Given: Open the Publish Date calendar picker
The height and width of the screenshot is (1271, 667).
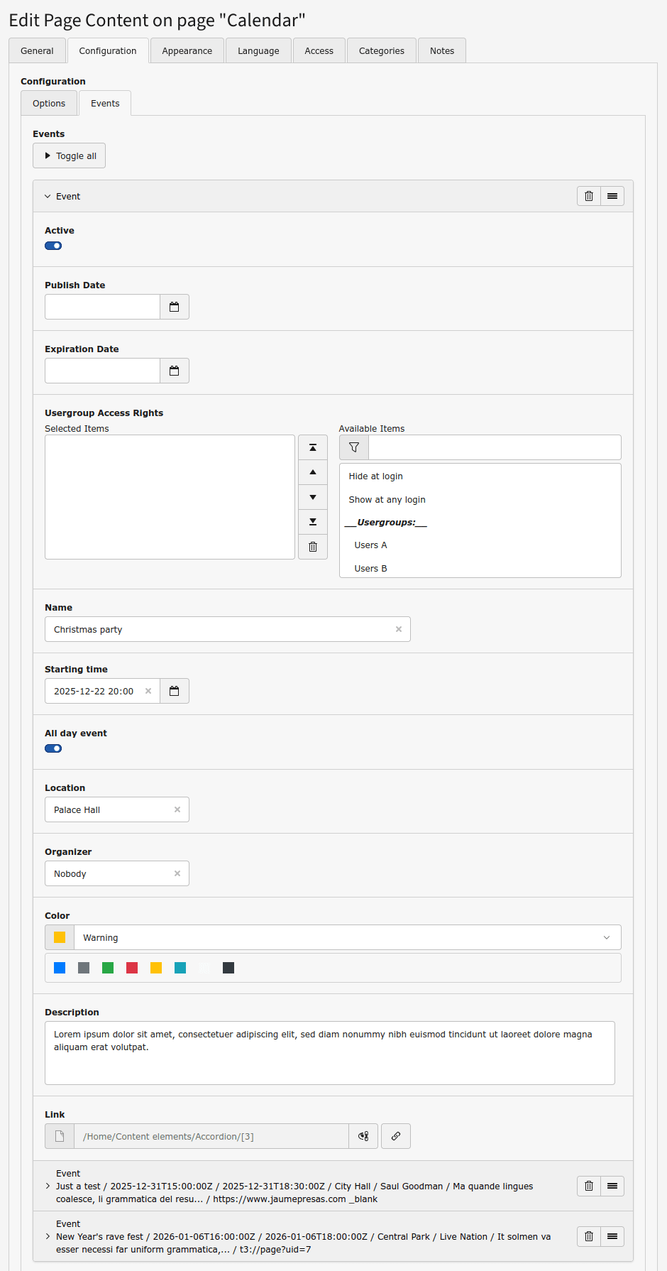Looking at the screenshot, I should tap(174, 307).
